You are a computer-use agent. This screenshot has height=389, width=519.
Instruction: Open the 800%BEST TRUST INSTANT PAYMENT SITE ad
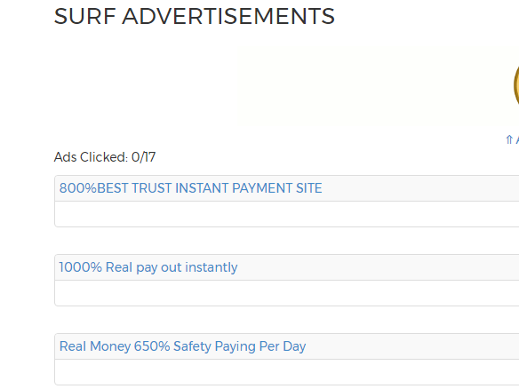pos(191,188)
